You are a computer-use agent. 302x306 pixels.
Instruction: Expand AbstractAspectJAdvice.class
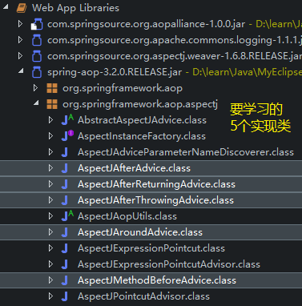[50, 120]
